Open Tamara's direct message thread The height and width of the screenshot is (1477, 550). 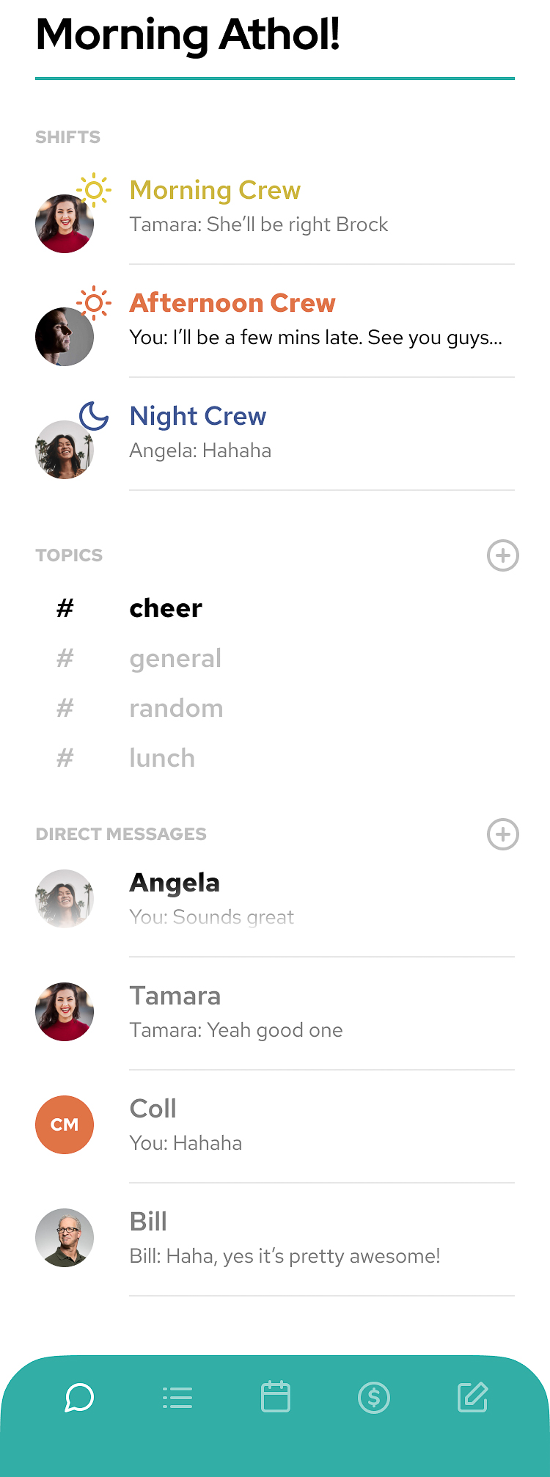point(275,1013)
